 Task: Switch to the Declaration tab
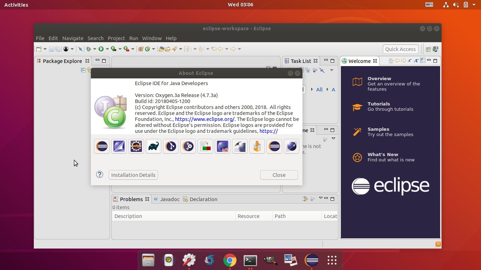[x=200, y=199]
